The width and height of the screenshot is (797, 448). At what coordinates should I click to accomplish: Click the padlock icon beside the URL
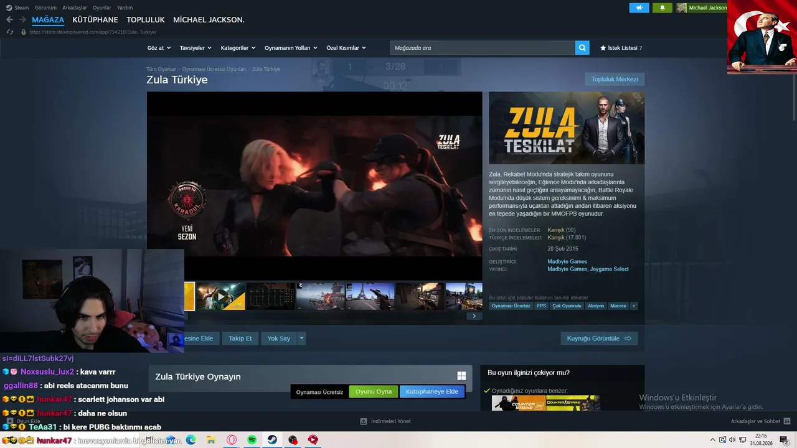click(x=24, y=32)
